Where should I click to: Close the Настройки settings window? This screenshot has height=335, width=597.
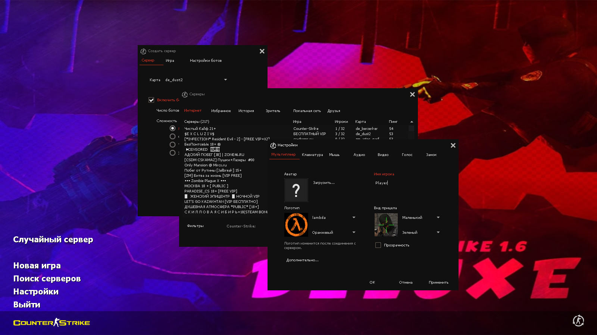pos(453,146)
